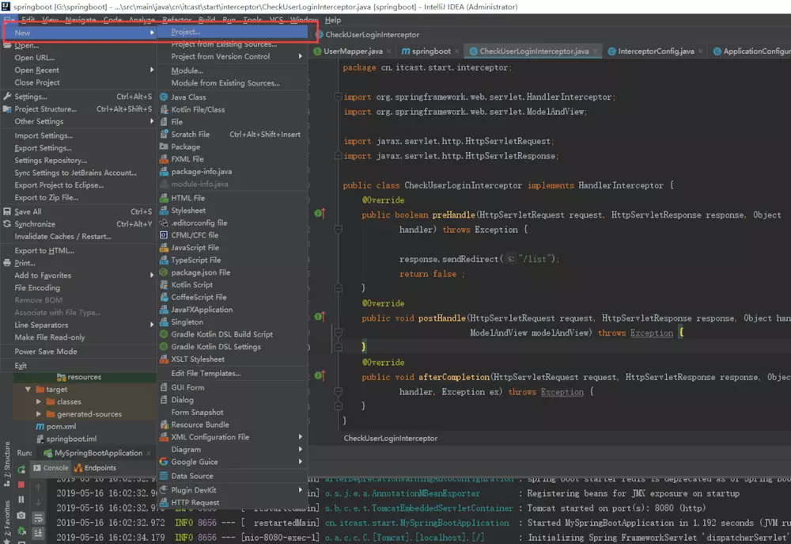Viewport: 791px width, 544px height.
Task: Click the Data Source icon
Action: tap(164, 476)
